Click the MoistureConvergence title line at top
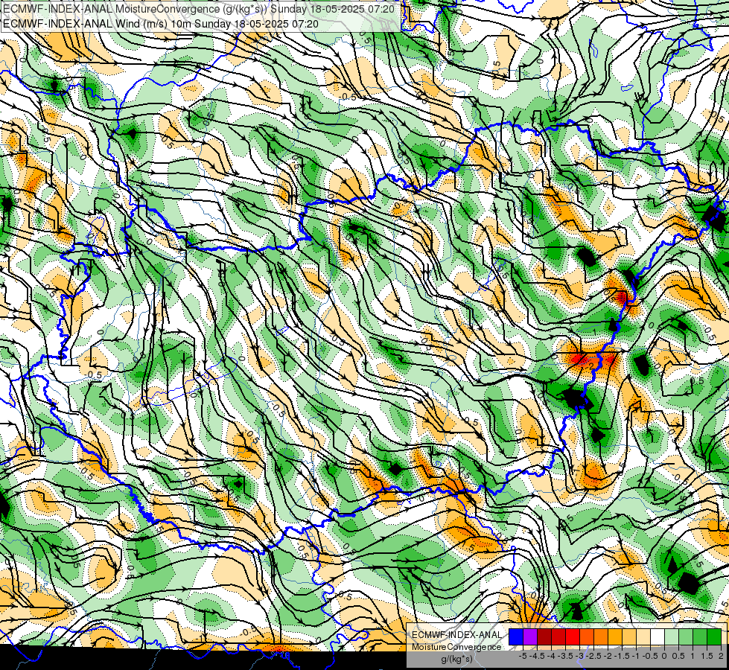The image size is (729, 670). pyautogui.click(x=200, y=9)
